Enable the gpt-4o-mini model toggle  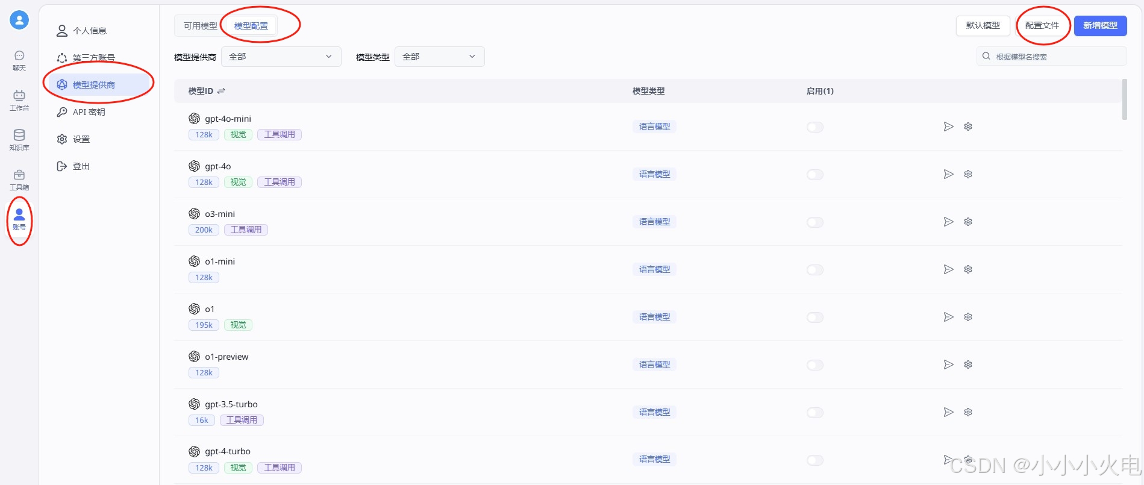[x=814, y=127]
